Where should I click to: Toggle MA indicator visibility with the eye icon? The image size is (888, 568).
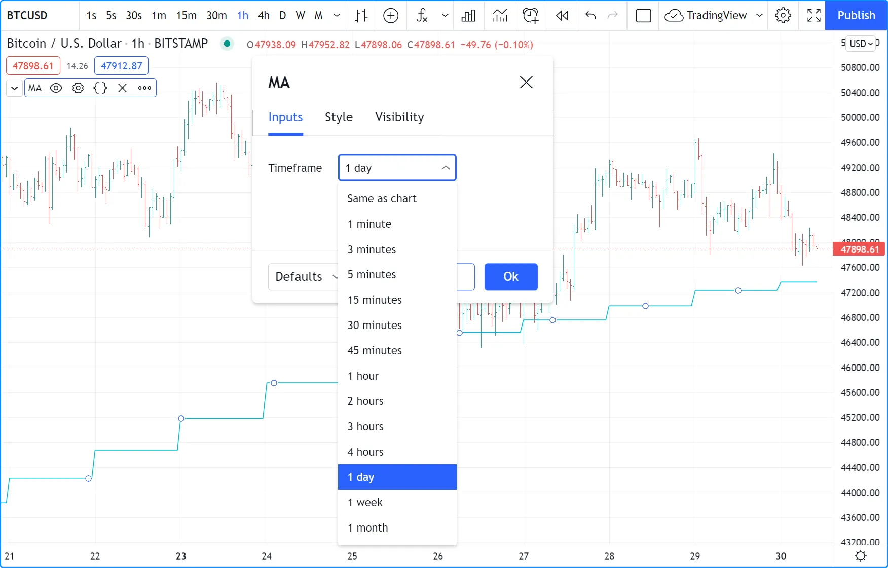[56, 88]
